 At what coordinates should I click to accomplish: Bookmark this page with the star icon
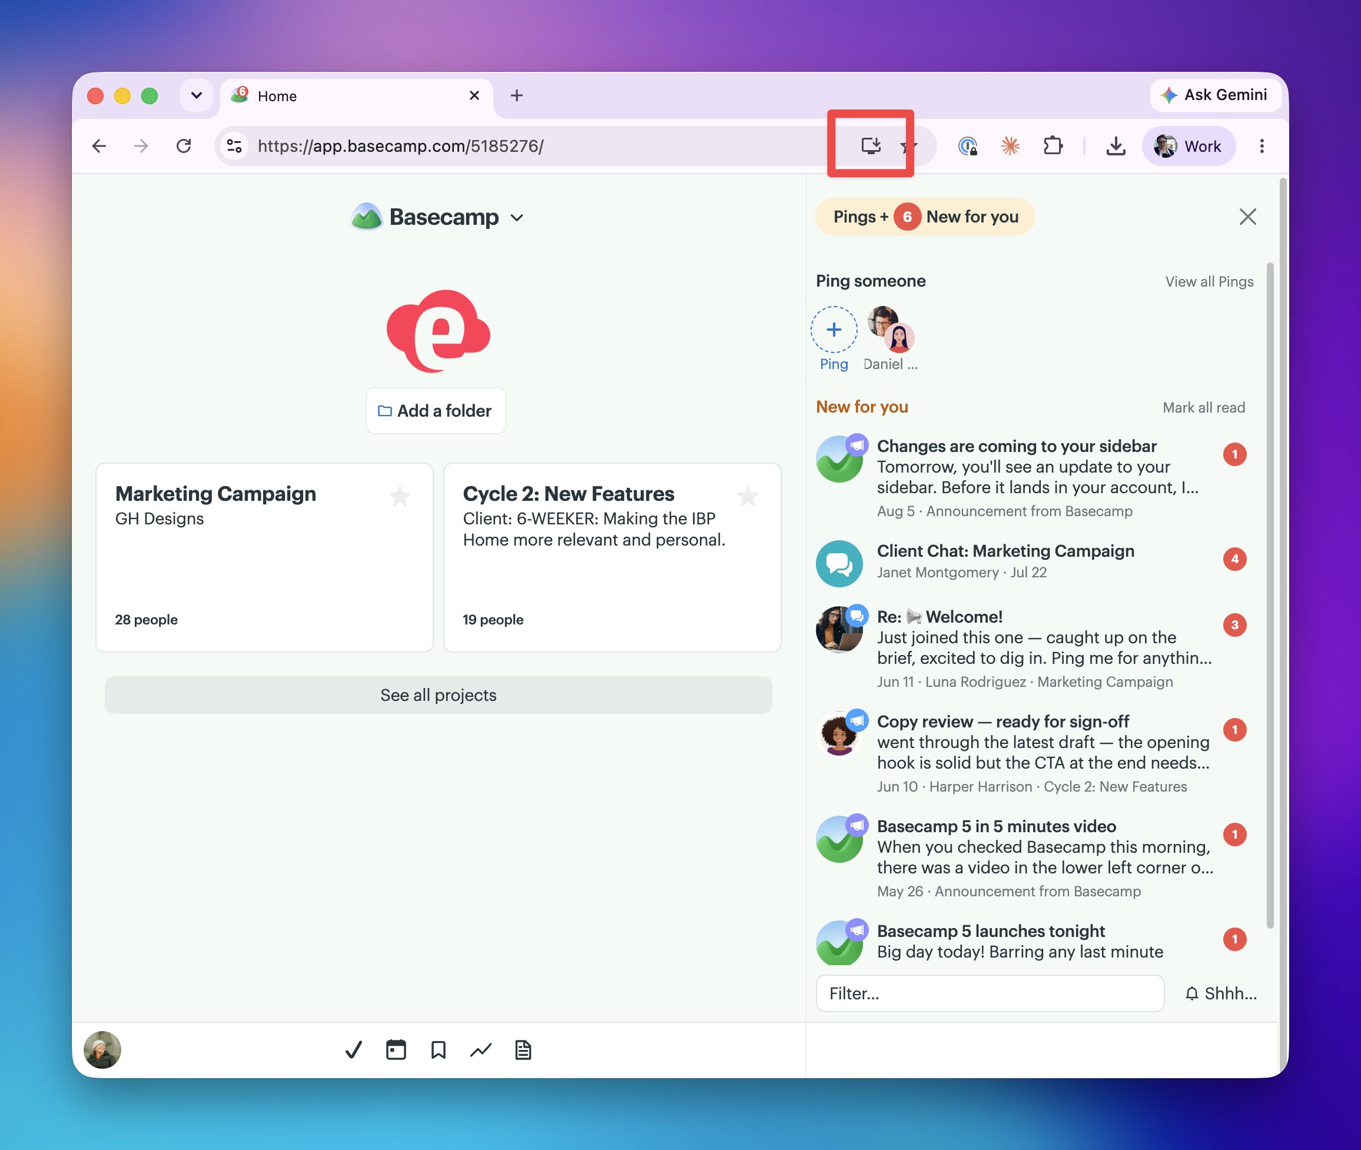[908, 146]
